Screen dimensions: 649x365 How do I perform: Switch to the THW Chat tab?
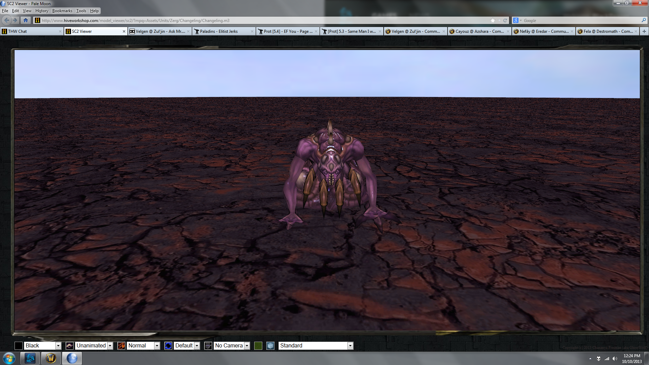pos(32,31)
